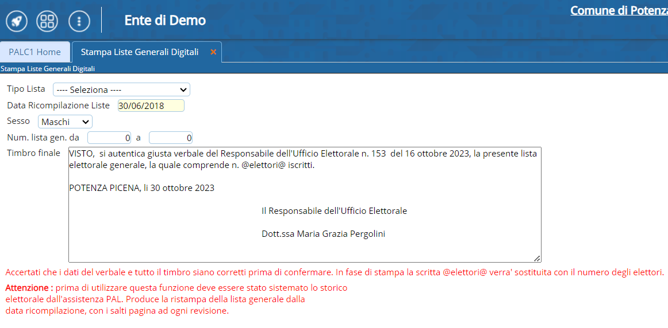Click the rocket launcher icon

pos(16,21)
